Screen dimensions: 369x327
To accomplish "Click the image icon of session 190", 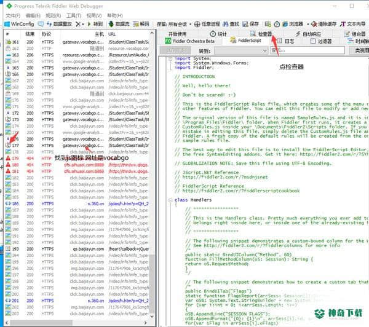I will [x=8, y=229].
